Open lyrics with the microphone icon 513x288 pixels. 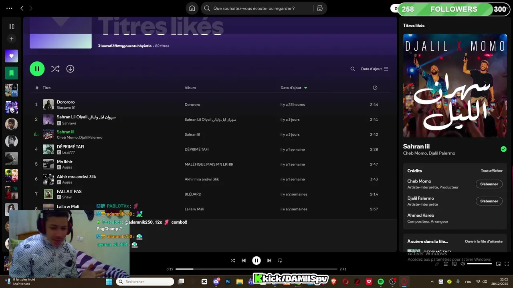pos(438,264)
